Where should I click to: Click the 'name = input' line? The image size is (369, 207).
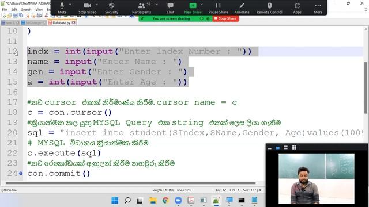[104, 62]
